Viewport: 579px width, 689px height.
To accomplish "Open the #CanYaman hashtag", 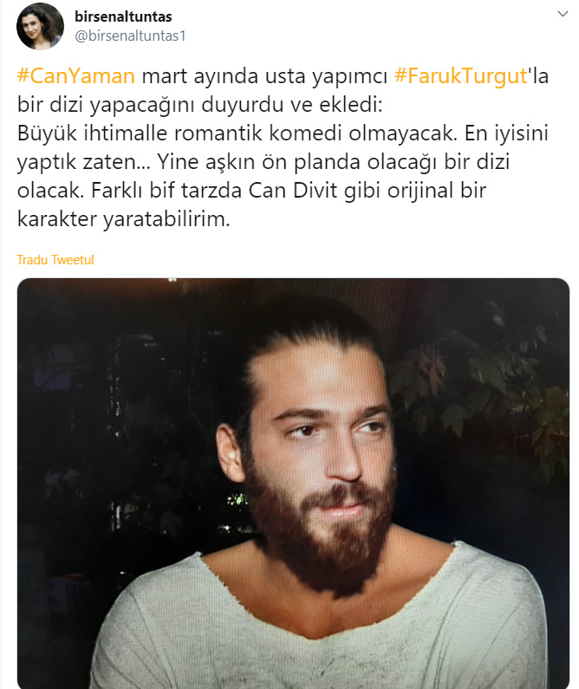I will 76,75.
